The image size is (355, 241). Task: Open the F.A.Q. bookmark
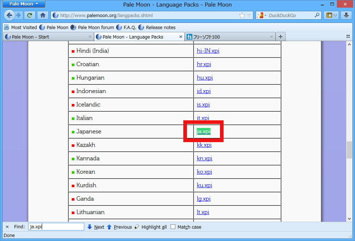126,27
